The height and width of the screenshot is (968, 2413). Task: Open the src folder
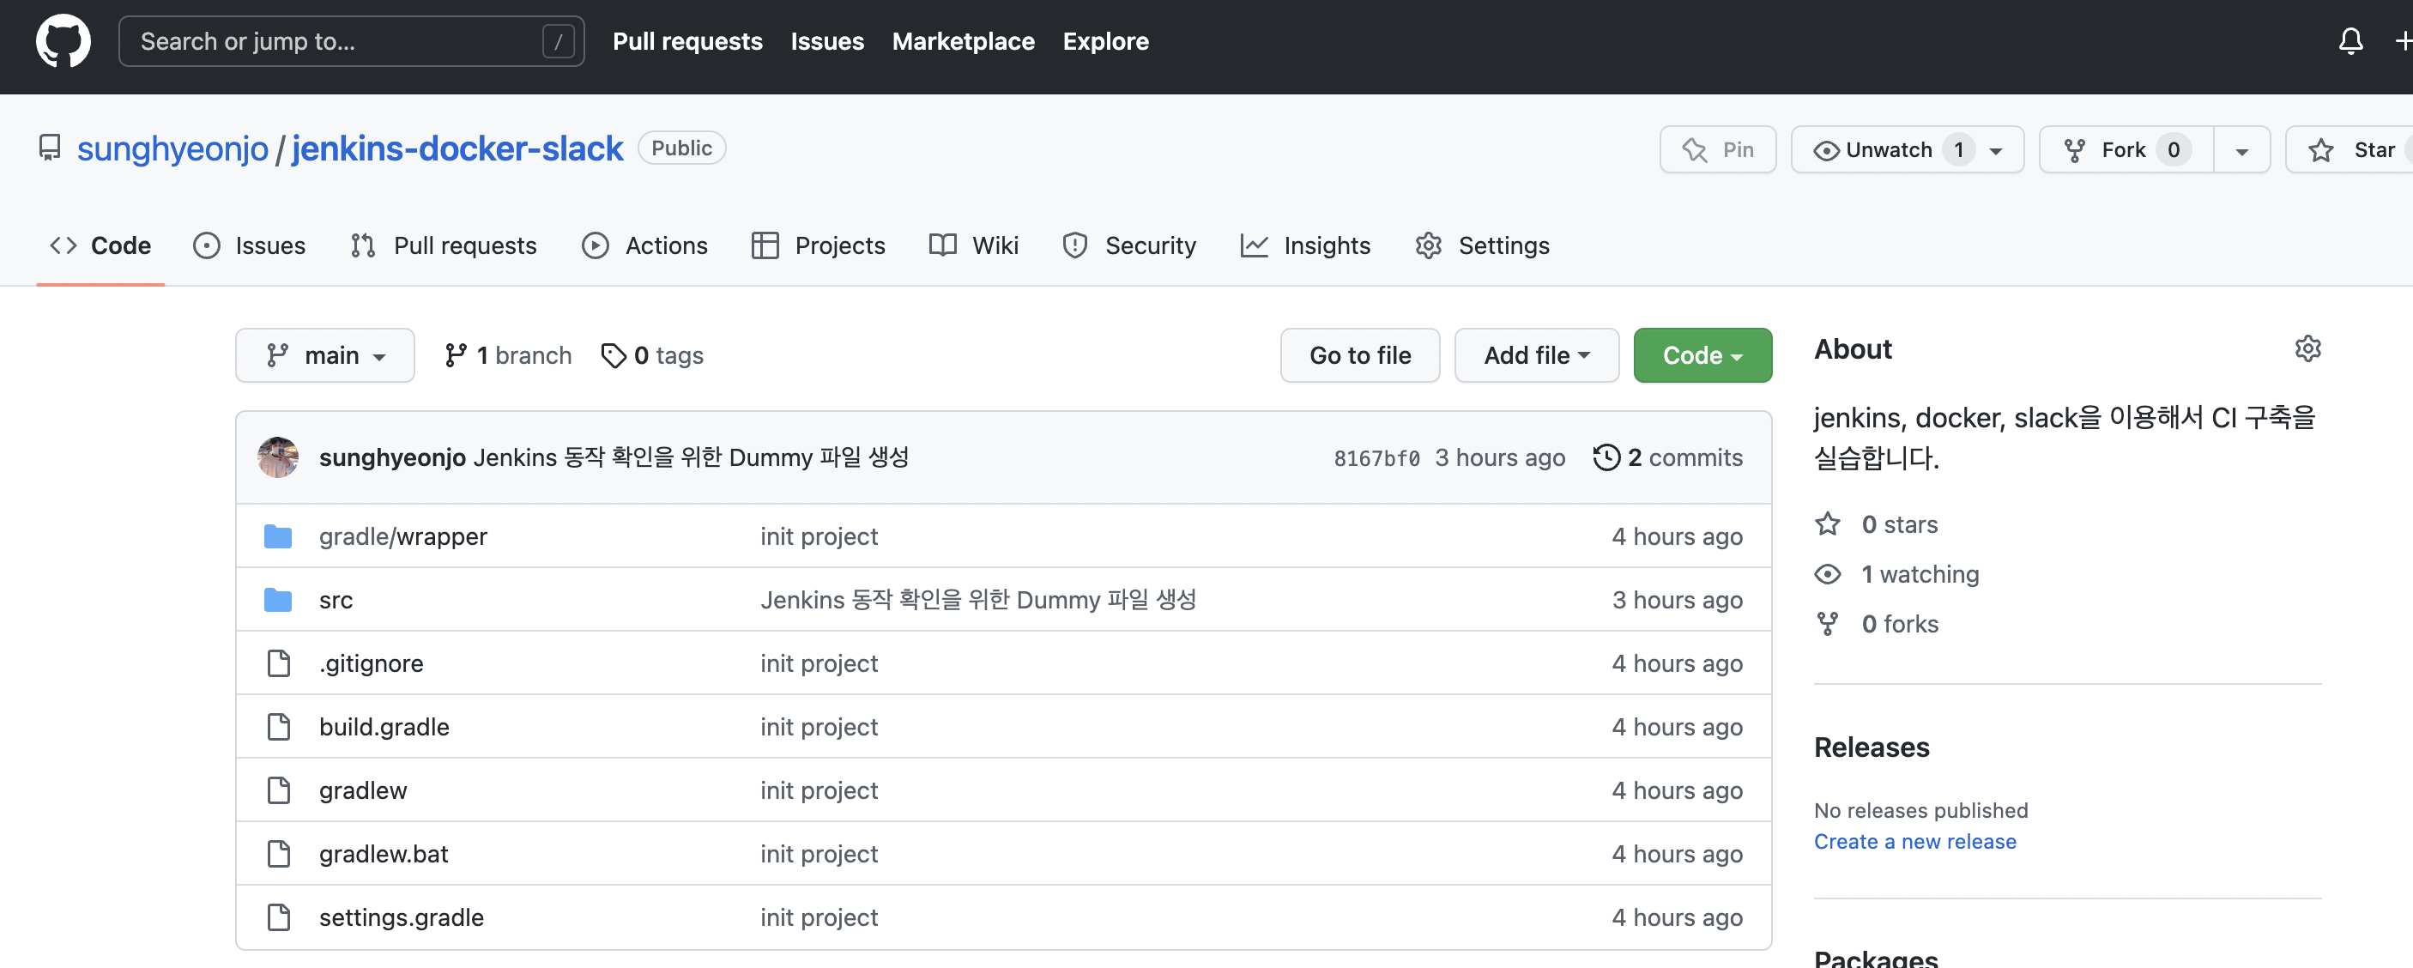[x=336, y=600]
